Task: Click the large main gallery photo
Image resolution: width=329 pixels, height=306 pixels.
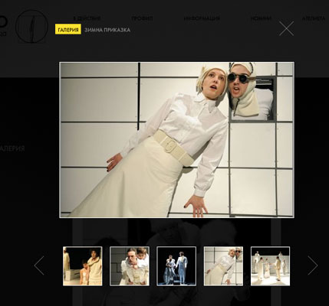Action: click(x=176, y=140)
